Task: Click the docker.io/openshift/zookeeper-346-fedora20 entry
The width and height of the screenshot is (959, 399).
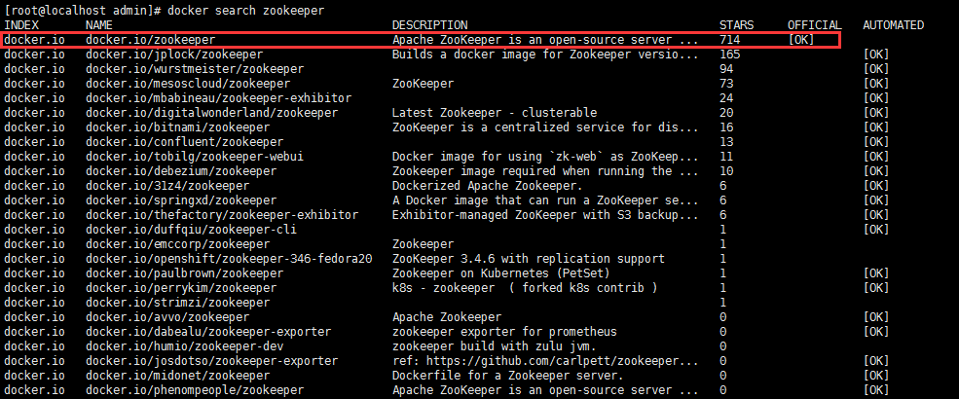Action: pos(229,259)
